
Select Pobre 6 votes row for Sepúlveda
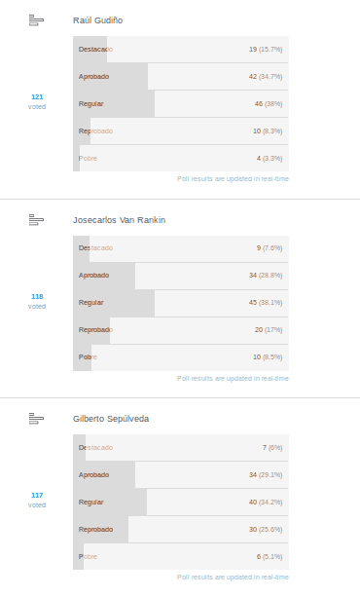[x=181, y=557]
